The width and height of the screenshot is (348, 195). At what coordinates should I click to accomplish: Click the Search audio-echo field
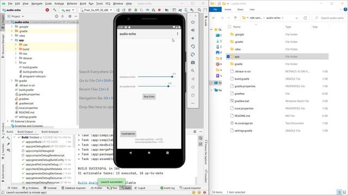click(330, 18)
